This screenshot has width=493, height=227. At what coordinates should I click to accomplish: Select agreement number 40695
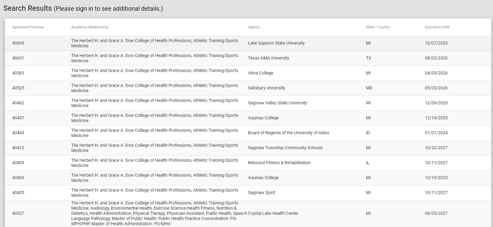(18, 43)
